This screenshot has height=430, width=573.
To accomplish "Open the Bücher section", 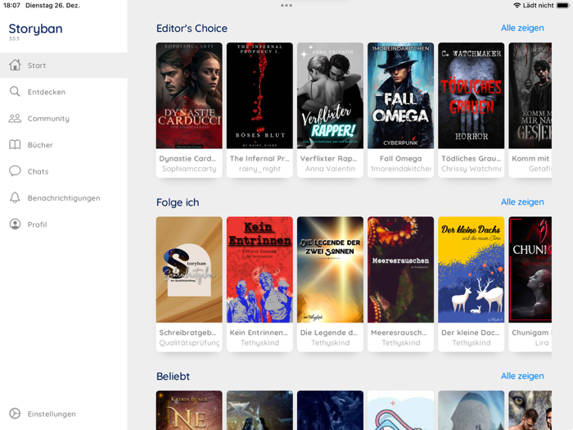I will coord(64,145).
